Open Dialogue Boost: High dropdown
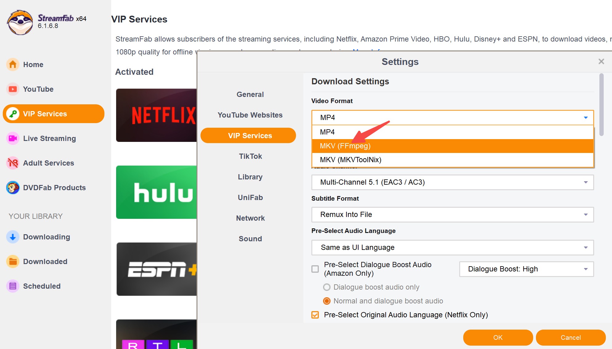The image size is (612, 349). coord(526,269)
